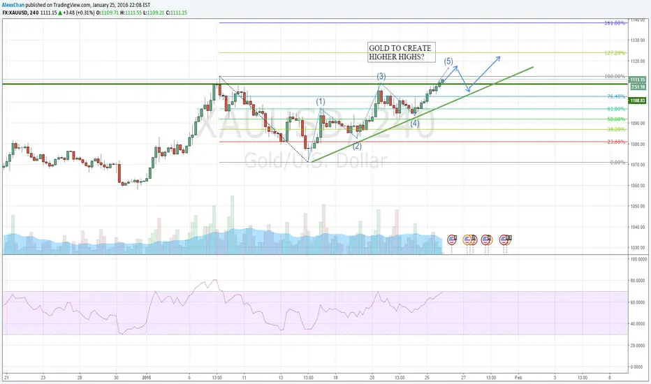651x384 pixels.
Task: Select the GOLD TO CREATE HIGHER HIGHS text box
Action: [x=402, y=53]
